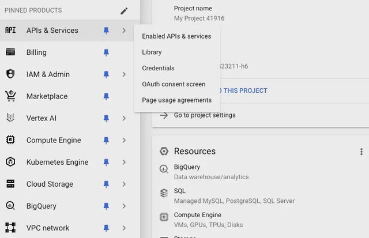Click the Marketplace shopping cart icon
The height and width of the screenshot is (238, 369).
point(10,96)
